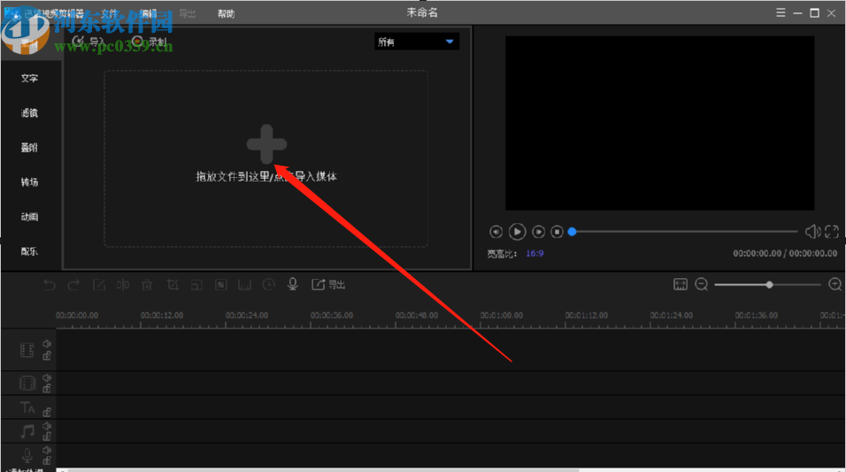Image resolution: width=846 pixels, height=472 pixels.
Task: Zoom out timeline with the minus magnifier
Action: click(x=702, y=284)
